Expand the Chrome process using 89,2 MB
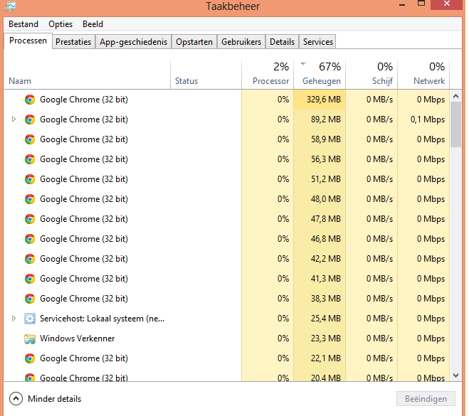This screenshot has height=416, width=469. click(14, 119)
